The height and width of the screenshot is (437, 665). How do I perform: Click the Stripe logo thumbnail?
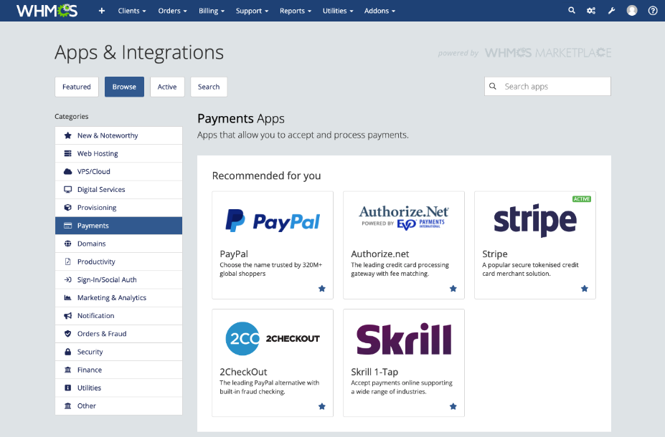(535, 220)
